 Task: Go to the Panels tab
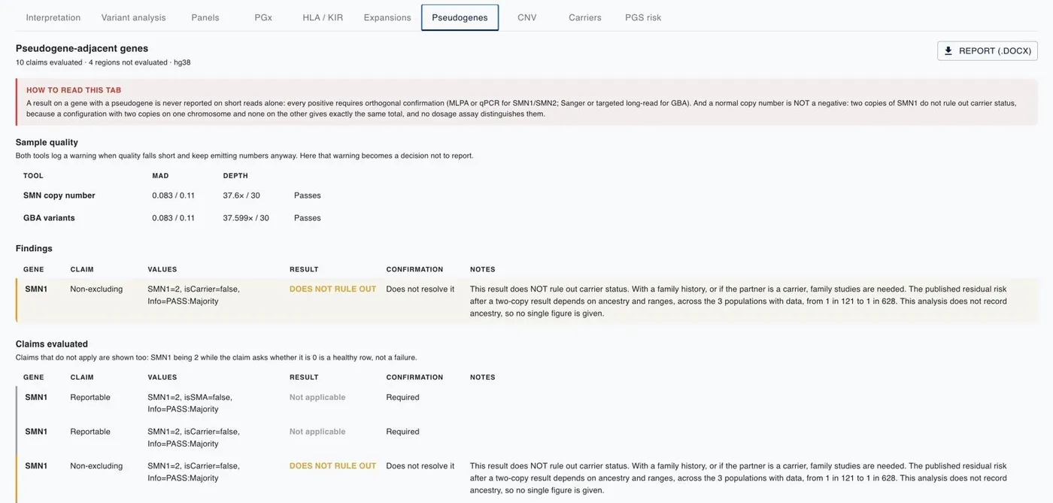pos(205,17)
